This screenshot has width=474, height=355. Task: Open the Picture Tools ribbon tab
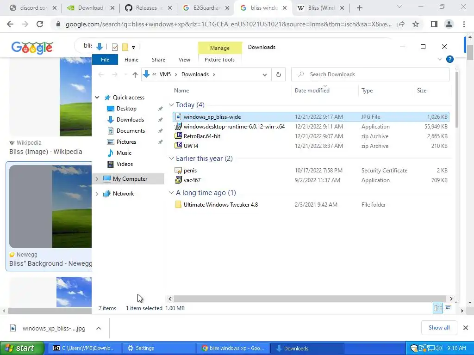219,60
